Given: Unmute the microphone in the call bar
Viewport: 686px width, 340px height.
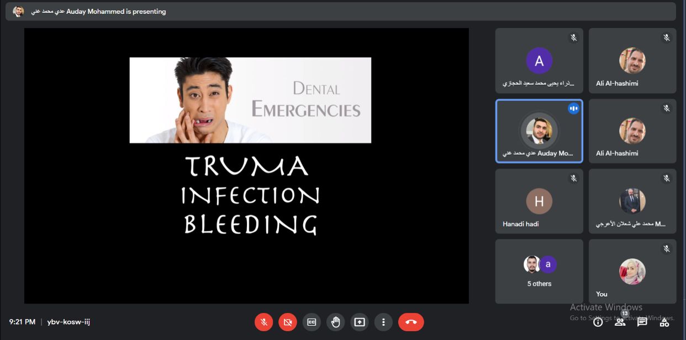Looking at the screenshot, I should tap(264, 322).
